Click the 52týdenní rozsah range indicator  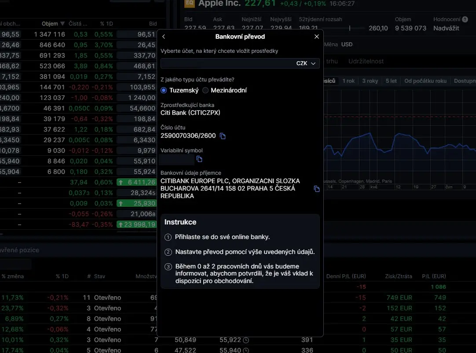350,28
